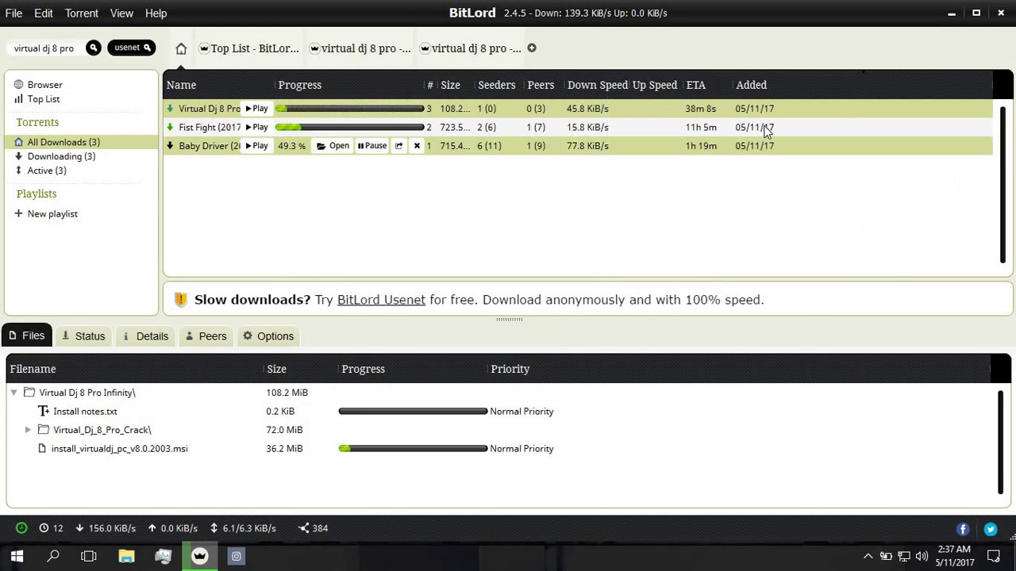The image size is (1016, 571).
Task: Click connections count 12 in status bar
Action: pos(52,528)
